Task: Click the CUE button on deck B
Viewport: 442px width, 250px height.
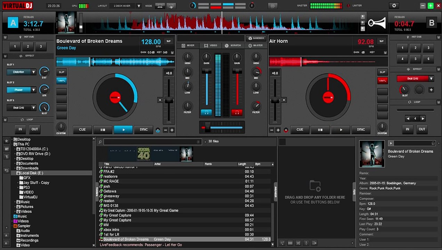Action: point(300,130)
